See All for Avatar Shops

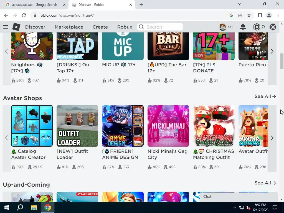[x=265, y=96]
